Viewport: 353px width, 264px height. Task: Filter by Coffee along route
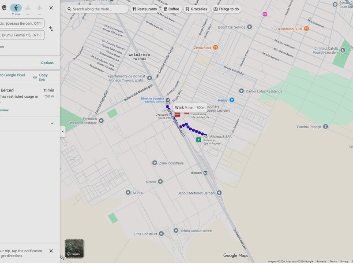(x=172, y=9)
